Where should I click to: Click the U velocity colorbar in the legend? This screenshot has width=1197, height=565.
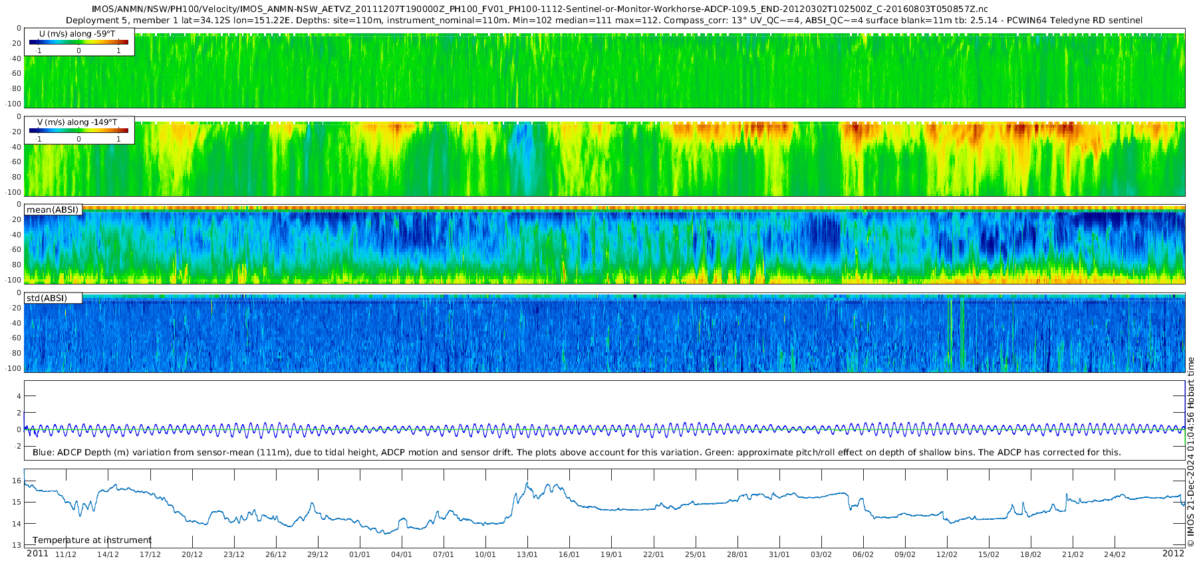point(78,42)
